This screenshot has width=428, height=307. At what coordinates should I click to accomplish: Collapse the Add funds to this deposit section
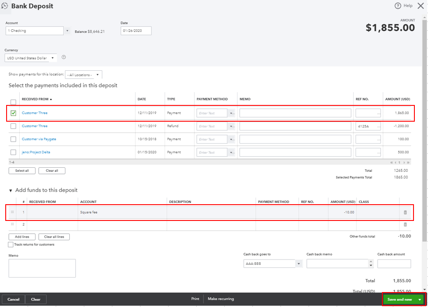(11, 190)
